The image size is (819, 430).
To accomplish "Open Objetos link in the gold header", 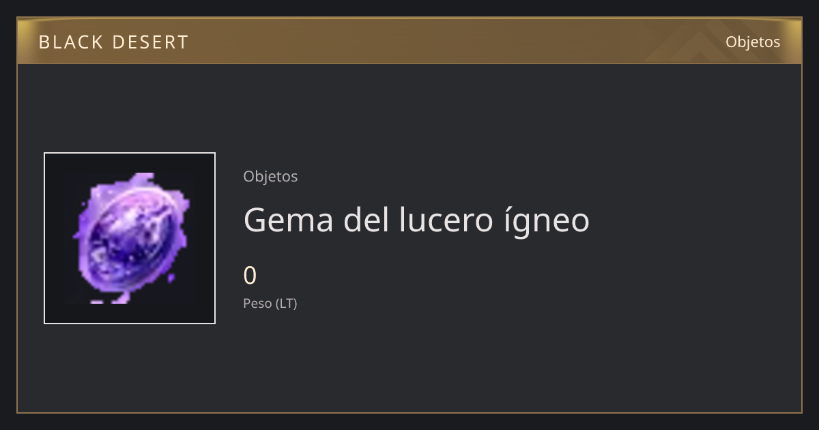I will pos(753,42).
